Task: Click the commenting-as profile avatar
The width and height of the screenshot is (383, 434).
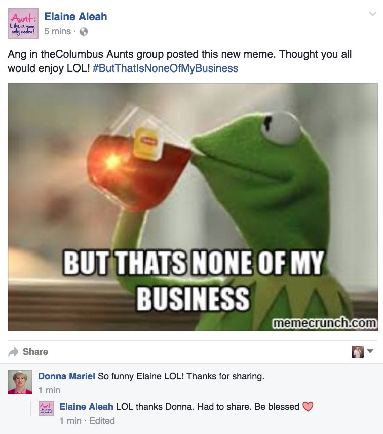Action: (x=358, y=352)
